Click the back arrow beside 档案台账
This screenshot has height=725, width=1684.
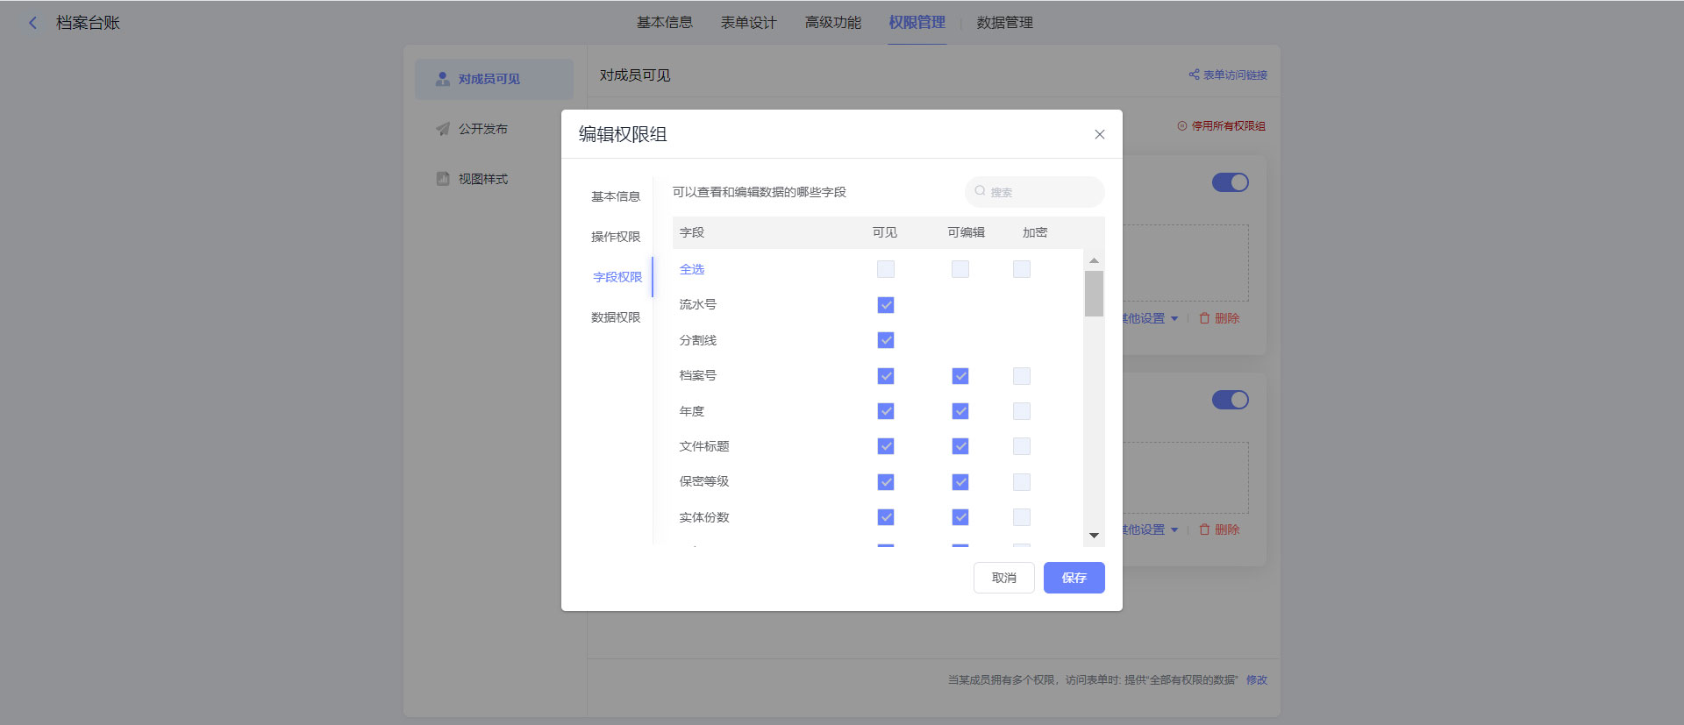(32, 23)
